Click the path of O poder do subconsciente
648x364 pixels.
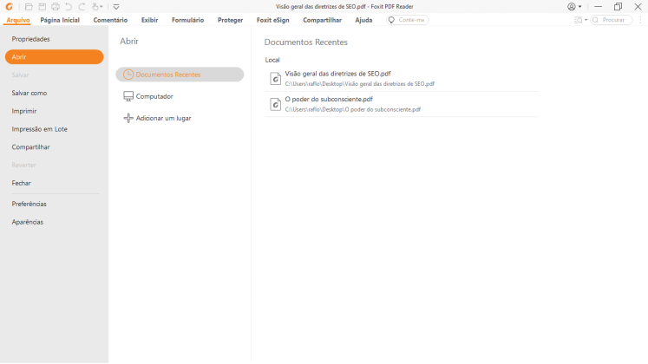[x=352, y=109]
